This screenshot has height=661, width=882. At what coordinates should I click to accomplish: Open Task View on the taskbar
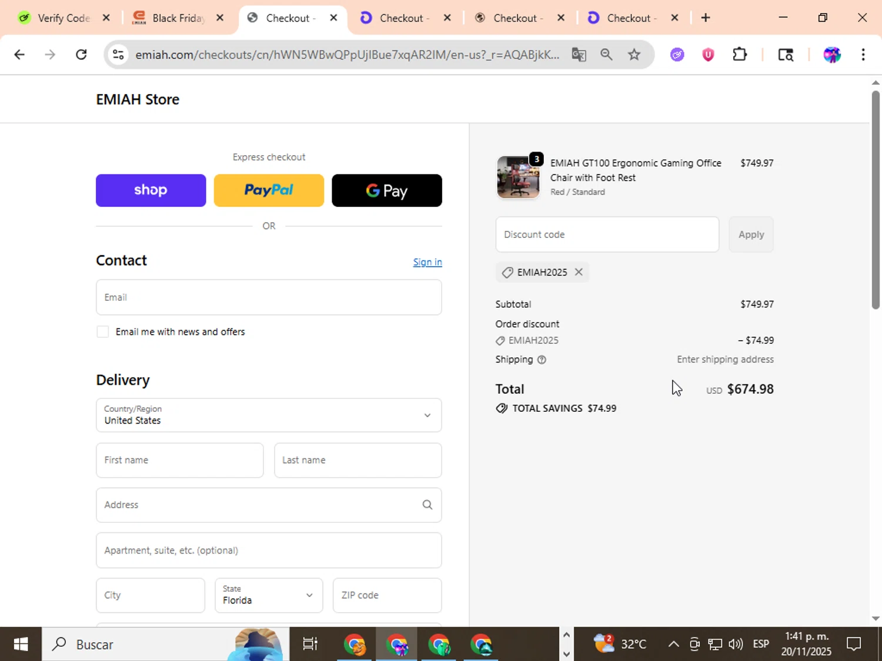[310, 645]
